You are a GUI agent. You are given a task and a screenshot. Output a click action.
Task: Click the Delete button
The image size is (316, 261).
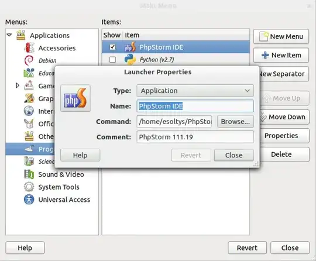[284, 154]
